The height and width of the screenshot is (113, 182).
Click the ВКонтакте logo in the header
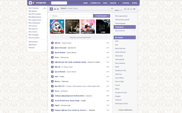point(37,3)
